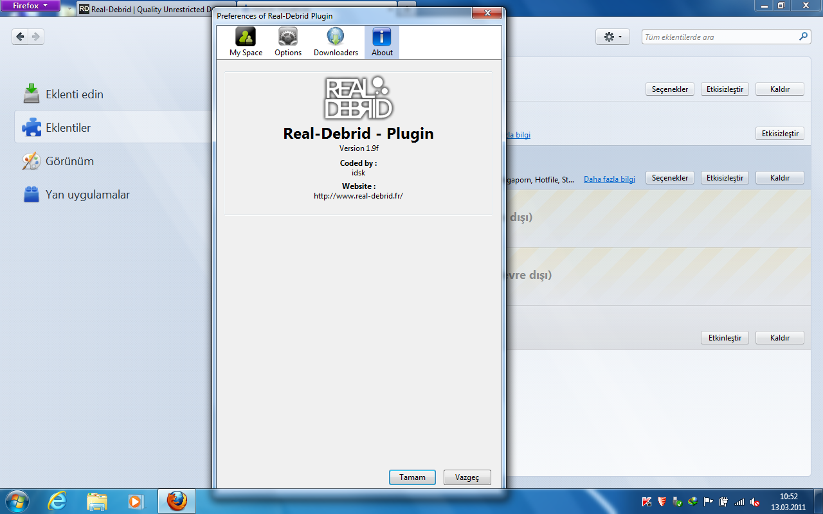Open the Downloaders tab in the plugin preferences
823x514 pixels.
(336, 42)
